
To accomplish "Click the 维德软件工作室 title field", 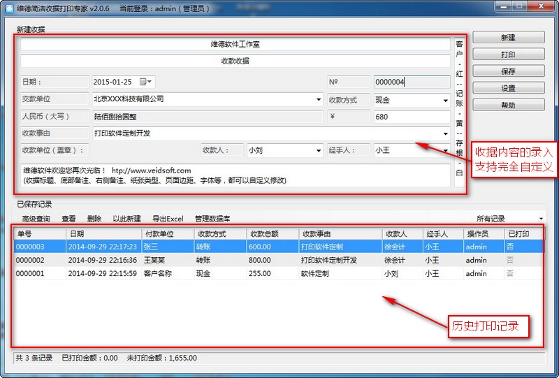I will pyautogui.click(x=235, y=44).
